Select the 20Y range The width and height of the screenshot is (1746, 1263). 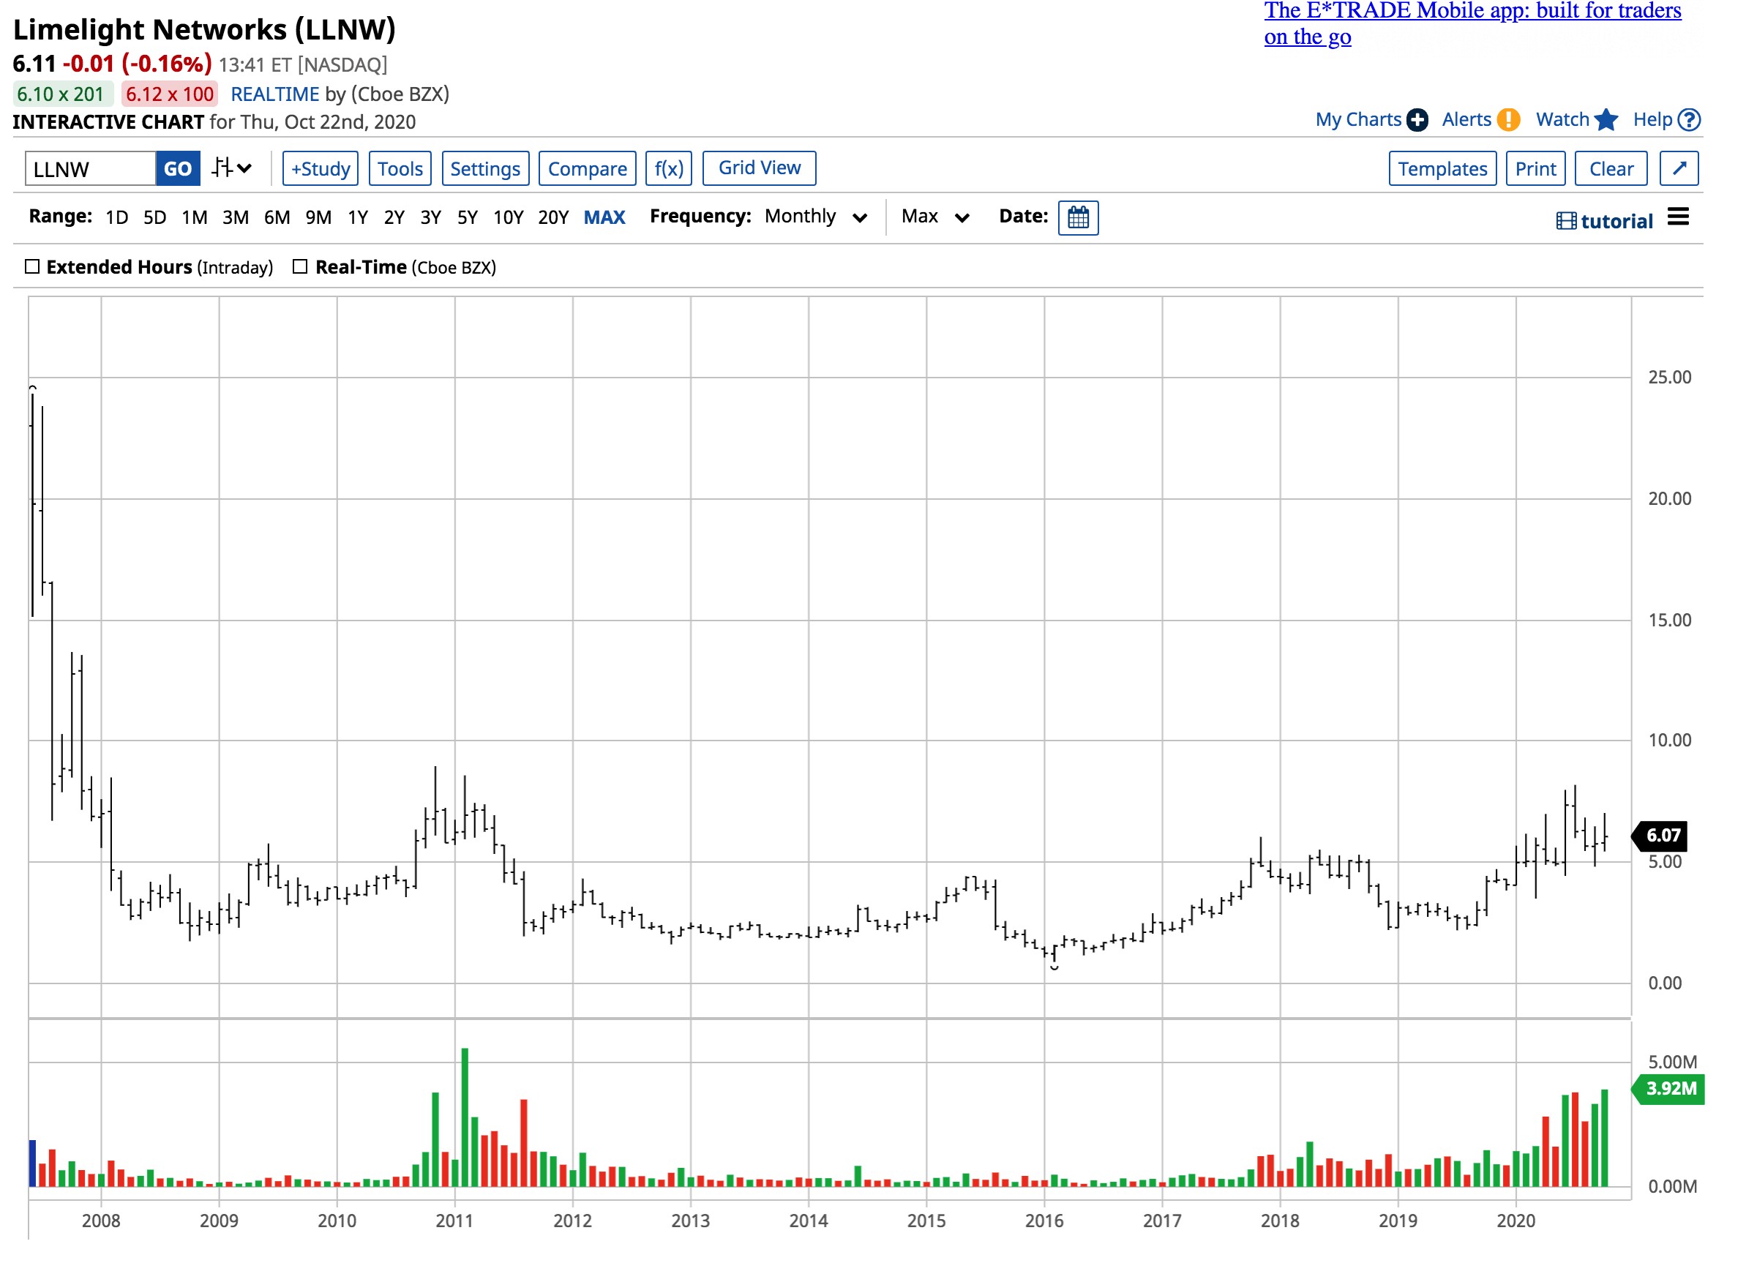click(553, 218)
